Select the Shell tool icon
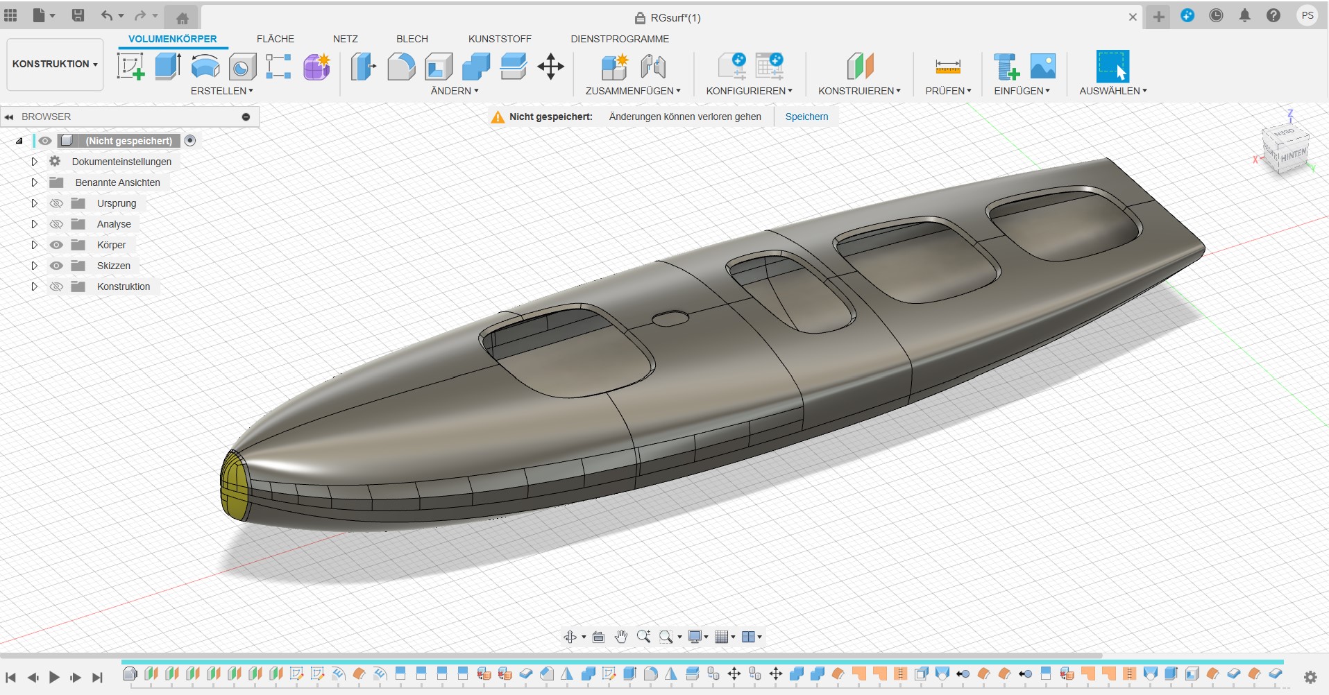Viewport: 1329px width, 695px height. click(439, 67)
